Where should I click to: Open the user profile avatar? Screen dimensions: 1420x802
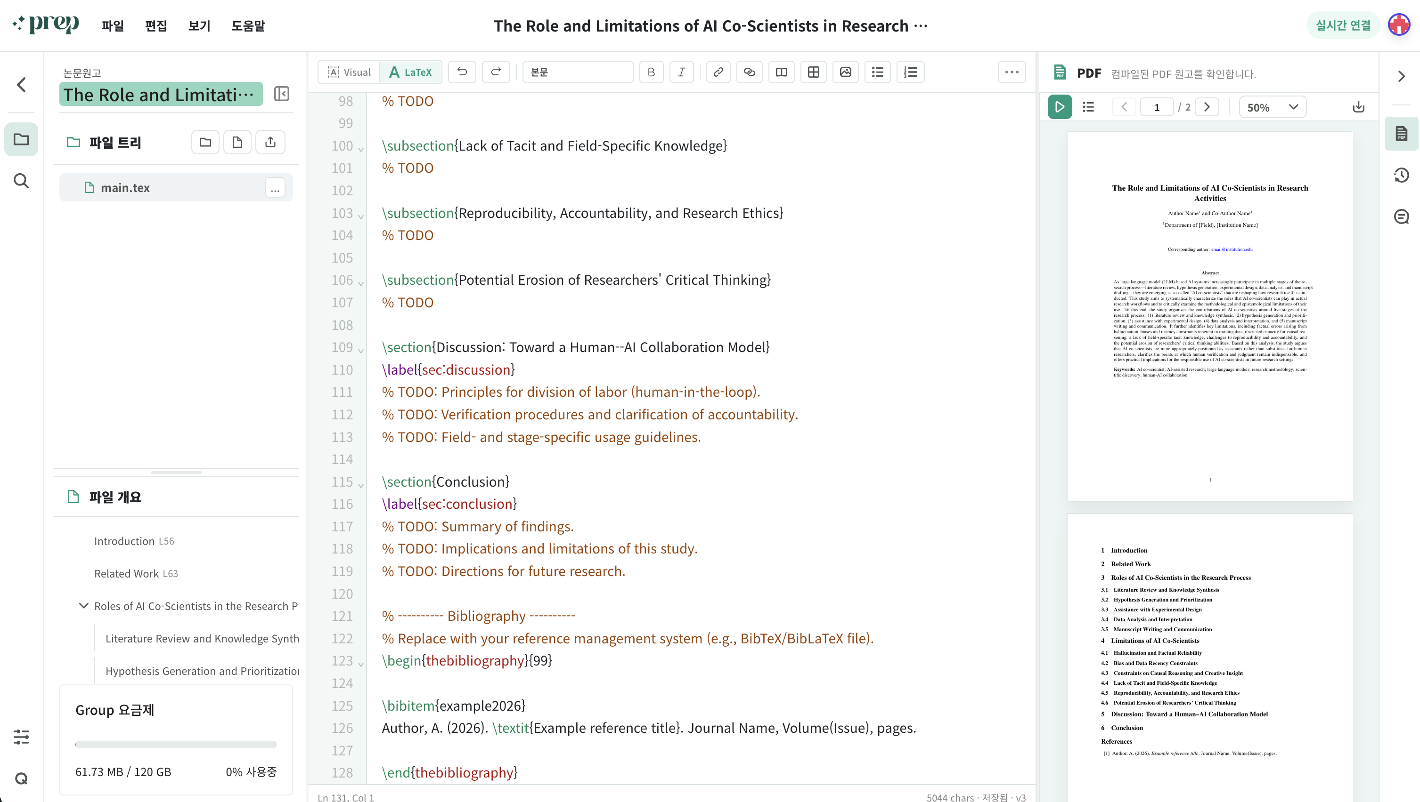[1399, 25]
